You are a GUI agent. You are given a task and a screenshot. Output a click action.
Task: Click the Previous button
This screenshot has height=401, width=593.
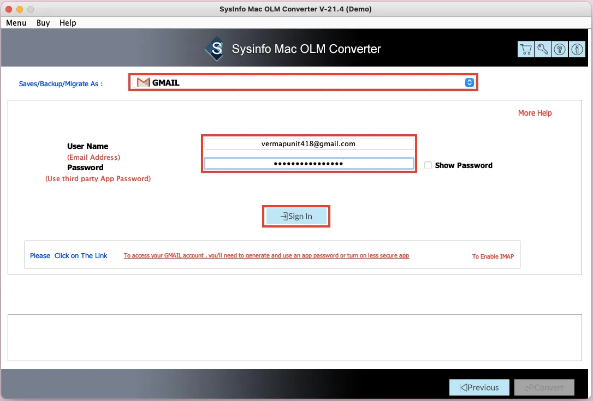click(479, 387)
